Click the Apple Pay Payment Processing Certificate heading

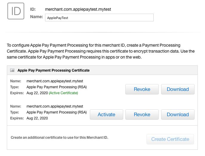click(54, 70)
